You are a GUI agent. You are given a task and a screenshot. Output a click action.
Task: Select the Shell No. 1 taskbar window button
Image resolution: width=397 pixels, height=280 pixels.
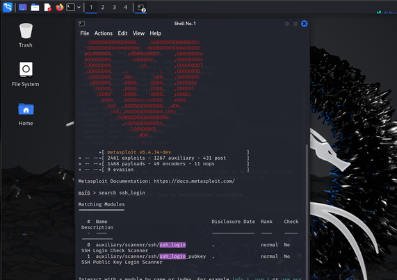click(141, 8)
